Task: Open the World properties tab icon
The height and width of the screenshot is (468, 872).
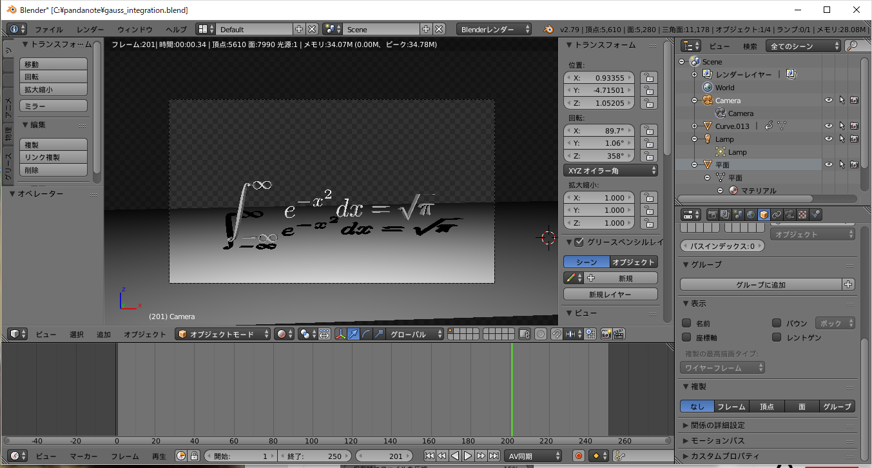Action: coord(751,215)
